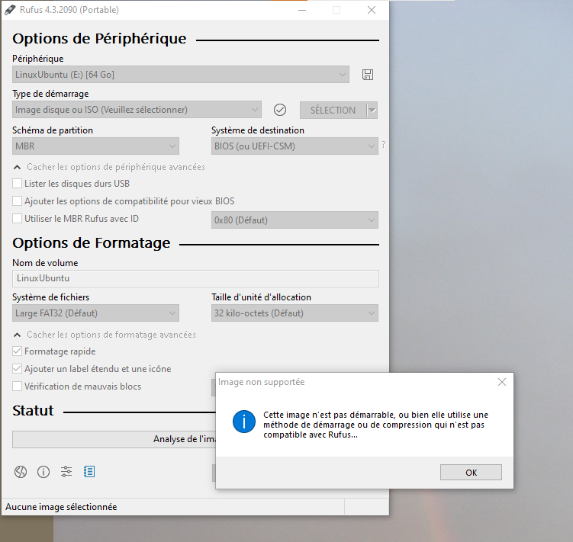
Task: Click the Aucune image sélectionnée status text
Action: [x=61, y=507]
